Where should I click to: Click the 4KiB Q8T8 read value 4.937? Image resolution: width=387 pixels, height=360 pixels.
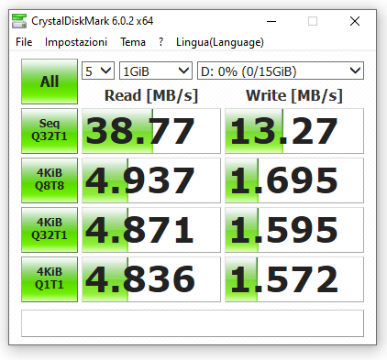pos(151,180)
